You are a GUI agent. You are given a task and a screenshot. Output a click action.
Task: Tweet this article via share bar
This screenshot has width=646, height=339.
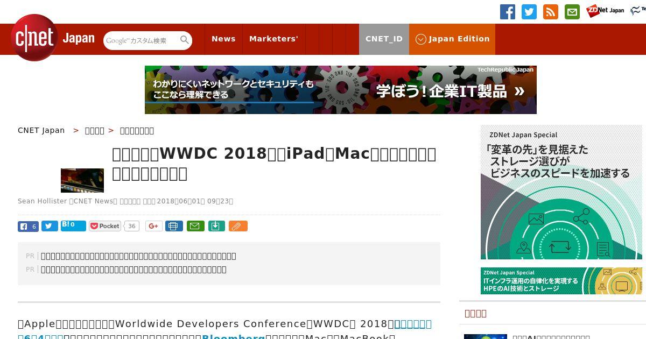[50, 227]
